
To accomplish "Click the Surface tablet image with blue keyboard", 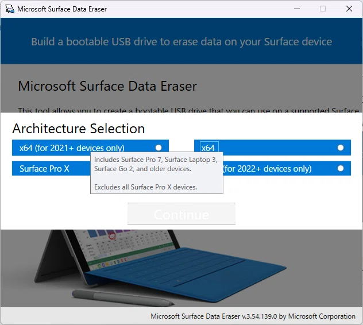I will tap(160, 268).
